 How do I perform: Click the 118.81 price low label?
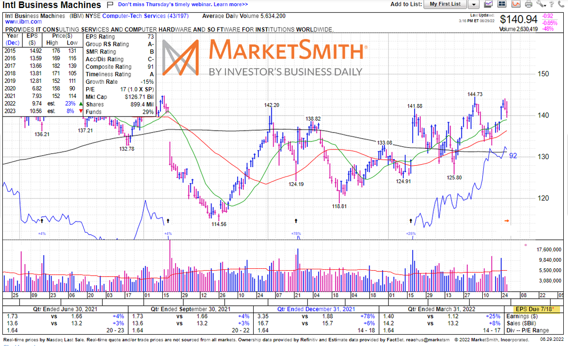pos(339,206)
